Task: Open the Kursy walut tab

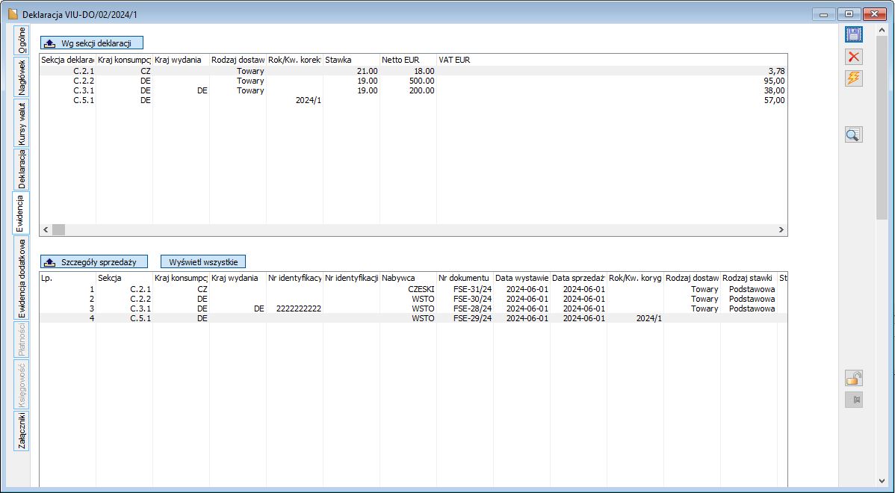Action: 22,123
